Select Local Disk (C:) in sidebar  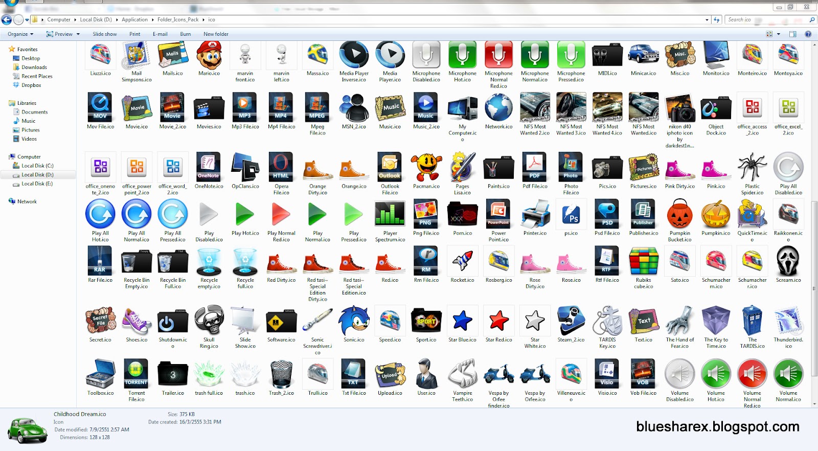[37, 166]
